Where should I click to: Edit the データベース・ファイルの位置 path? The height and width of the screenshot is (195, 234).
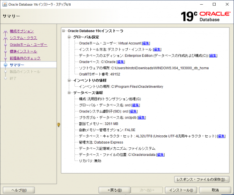pos(161,155)
